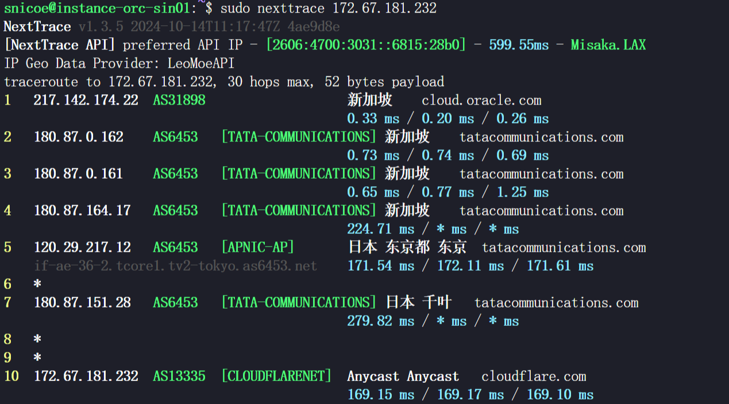Select the prompt text 'snicoe@instance-orc-sin01'
729x404 pixels.
point(97,8)
